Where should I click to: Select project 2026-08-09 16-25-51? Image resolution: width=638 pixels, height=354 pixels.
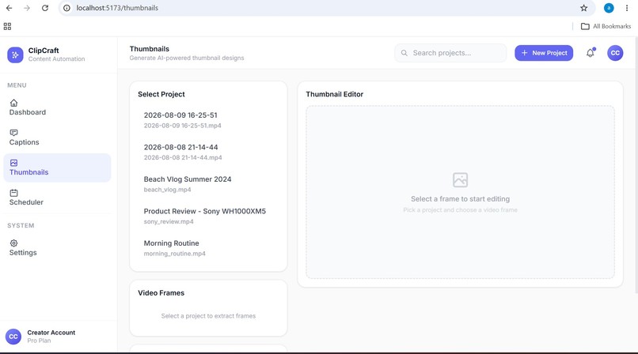(208, 120)
